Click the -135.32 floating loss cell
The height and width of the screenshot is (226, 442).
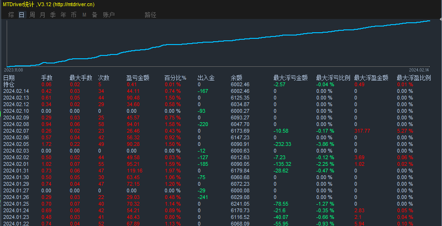tap(283, 164)
